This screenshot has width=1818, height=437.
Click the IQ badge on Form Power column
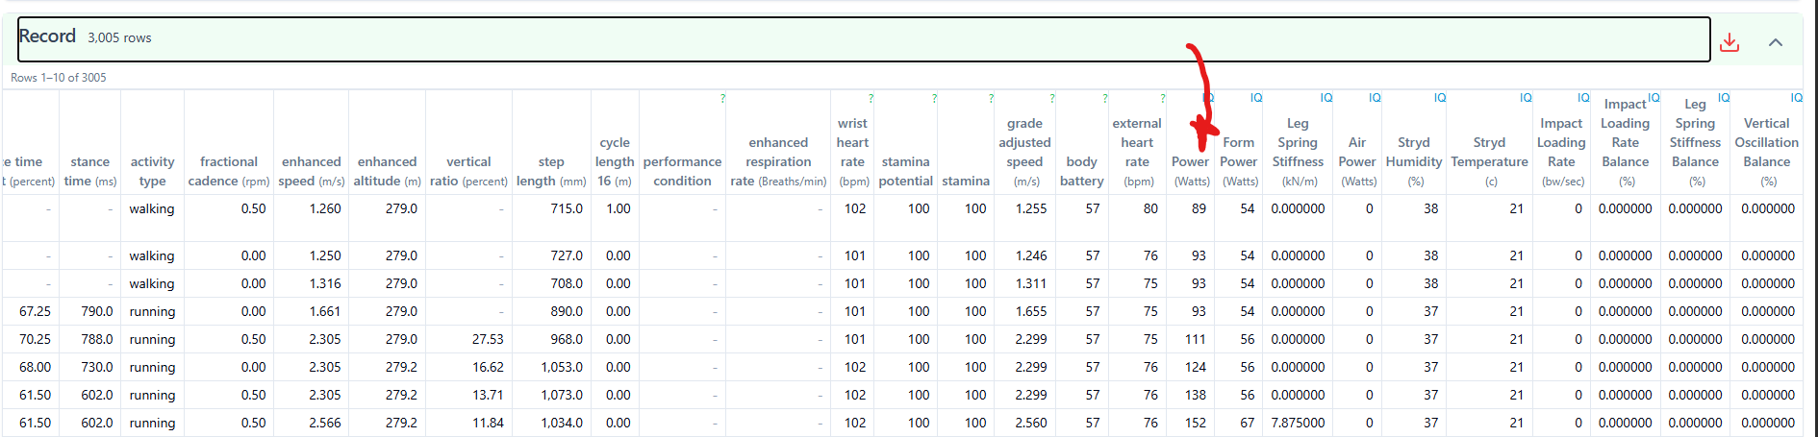(1255, 98)
